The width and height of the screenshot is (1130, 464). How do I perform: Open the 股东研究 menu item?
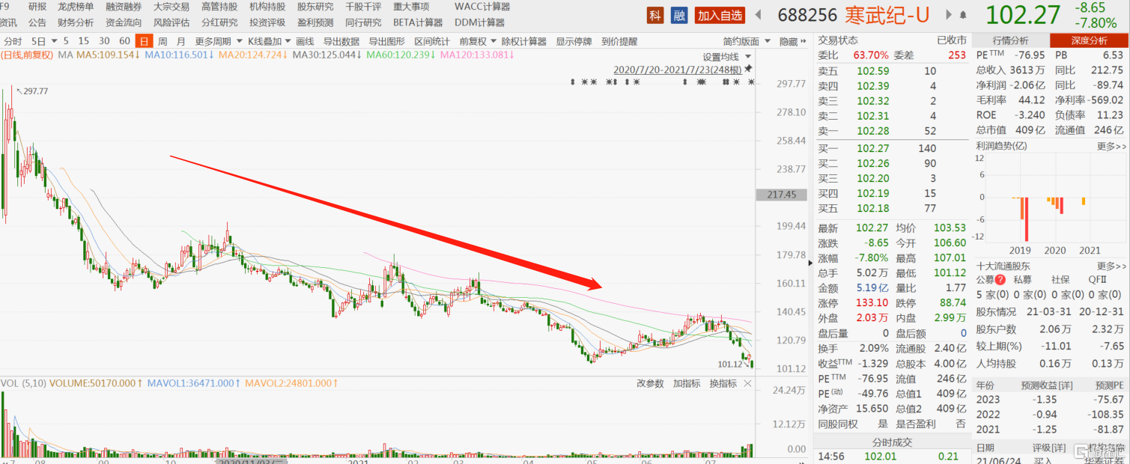tap(315, 7)
